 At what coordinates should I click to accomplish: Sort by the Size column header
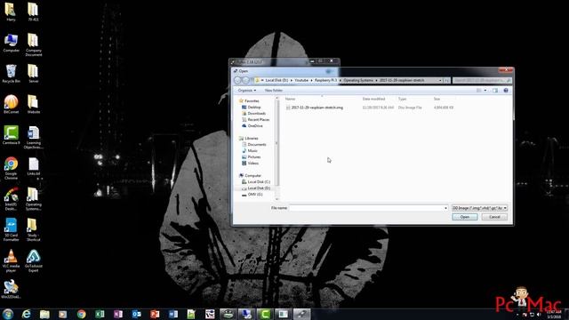(437, 99)
